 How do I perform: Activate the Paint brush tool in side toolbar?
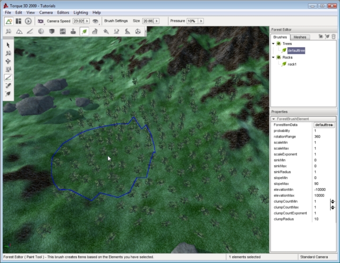click(8, 77)
